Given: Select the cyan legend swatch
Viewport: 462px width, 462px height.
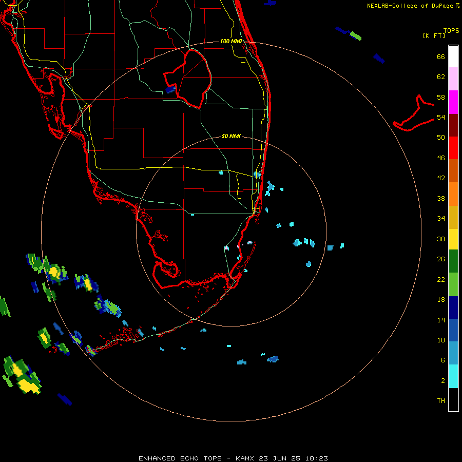Looking at the screenshot, I should [x=453, y=376].
